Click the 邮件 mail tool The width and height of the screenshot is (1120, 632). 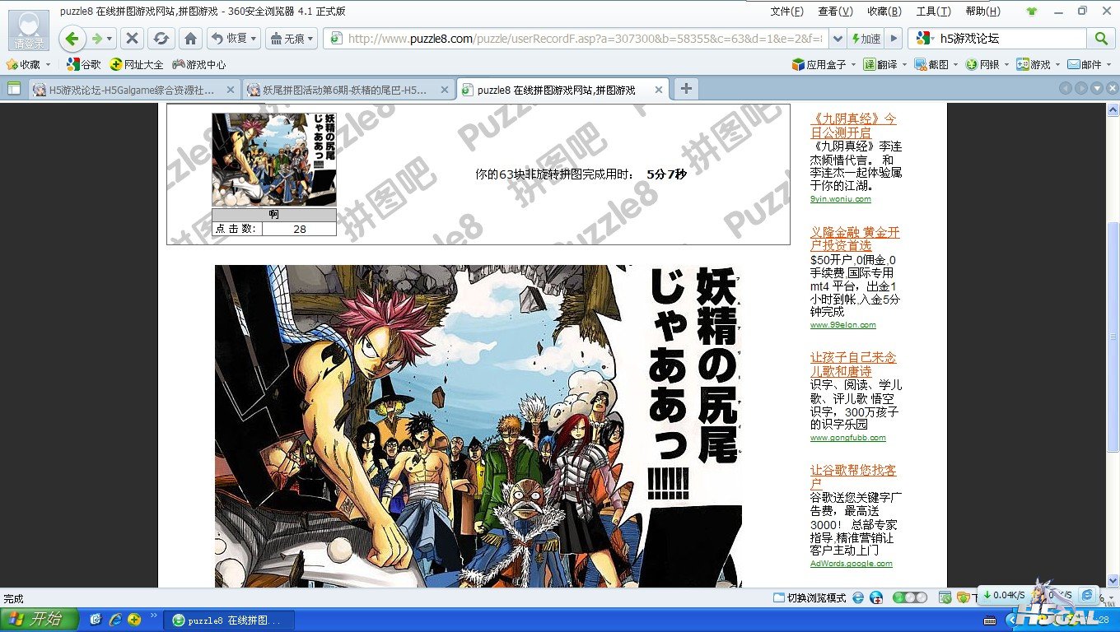pyautogui.click(x=1085, y=64)
